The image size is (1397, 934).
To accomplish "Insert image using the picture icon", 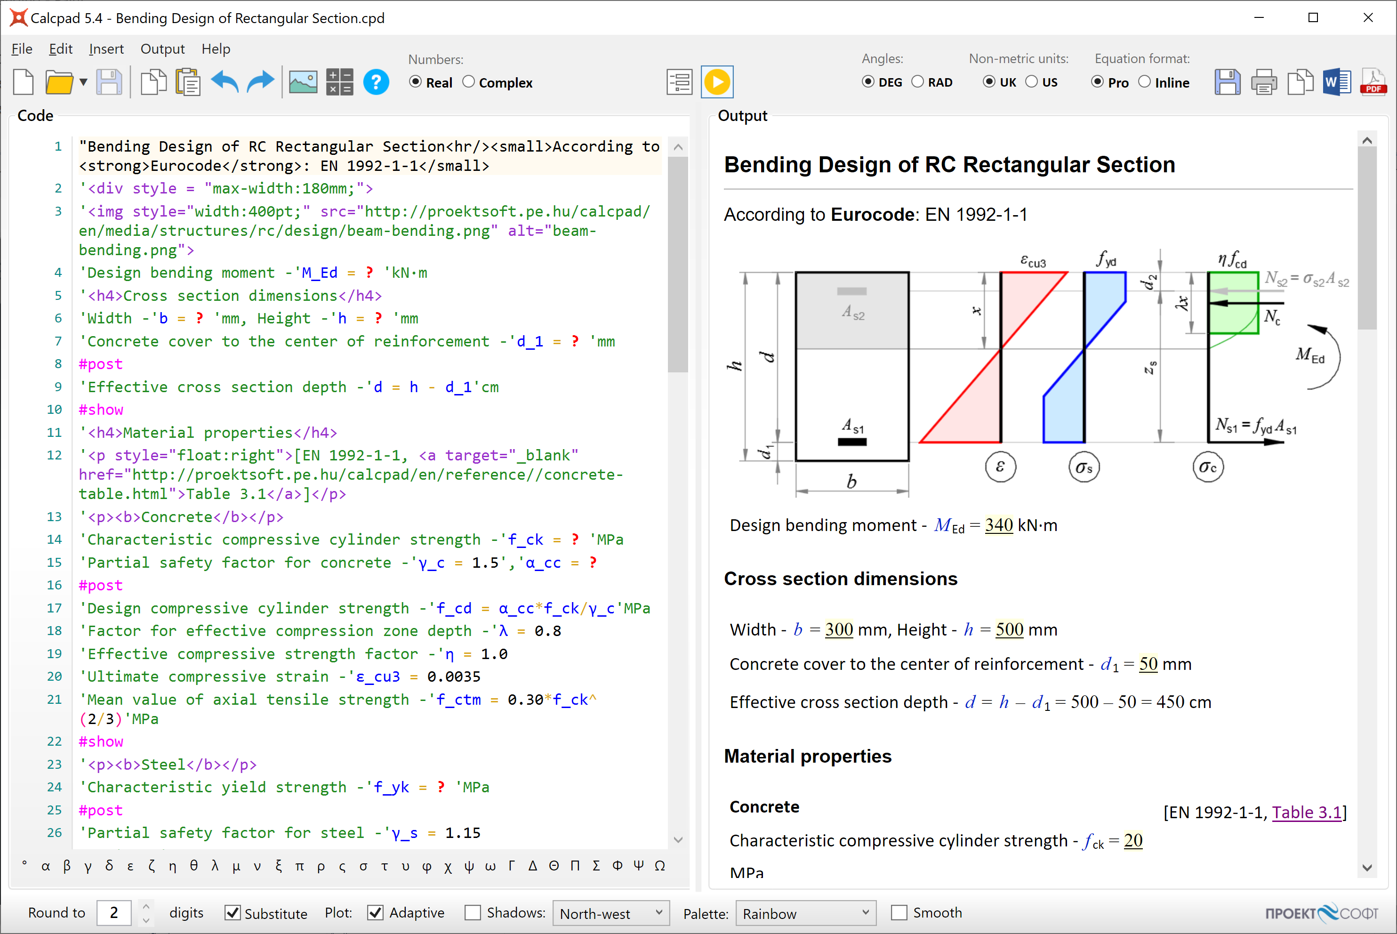I will [303, 82].
